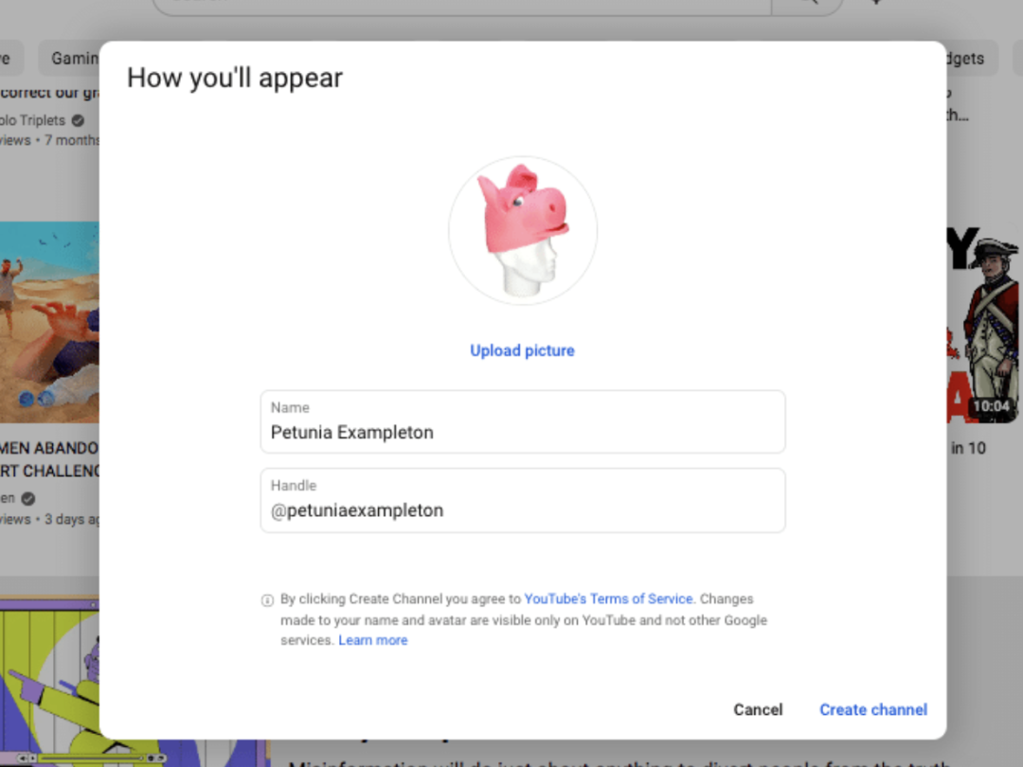The height and width of the screenshot is (767, 1023).
Task: Select the chip ending in 'dgets'
Action: point(970,58)
